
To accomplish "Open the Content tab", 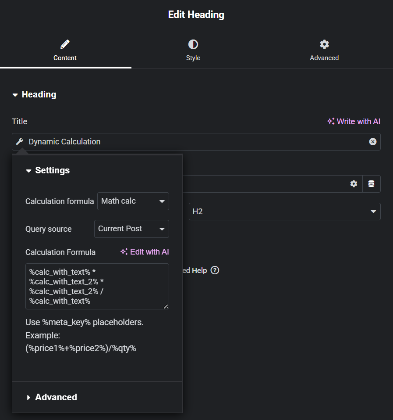I will 66,50.
